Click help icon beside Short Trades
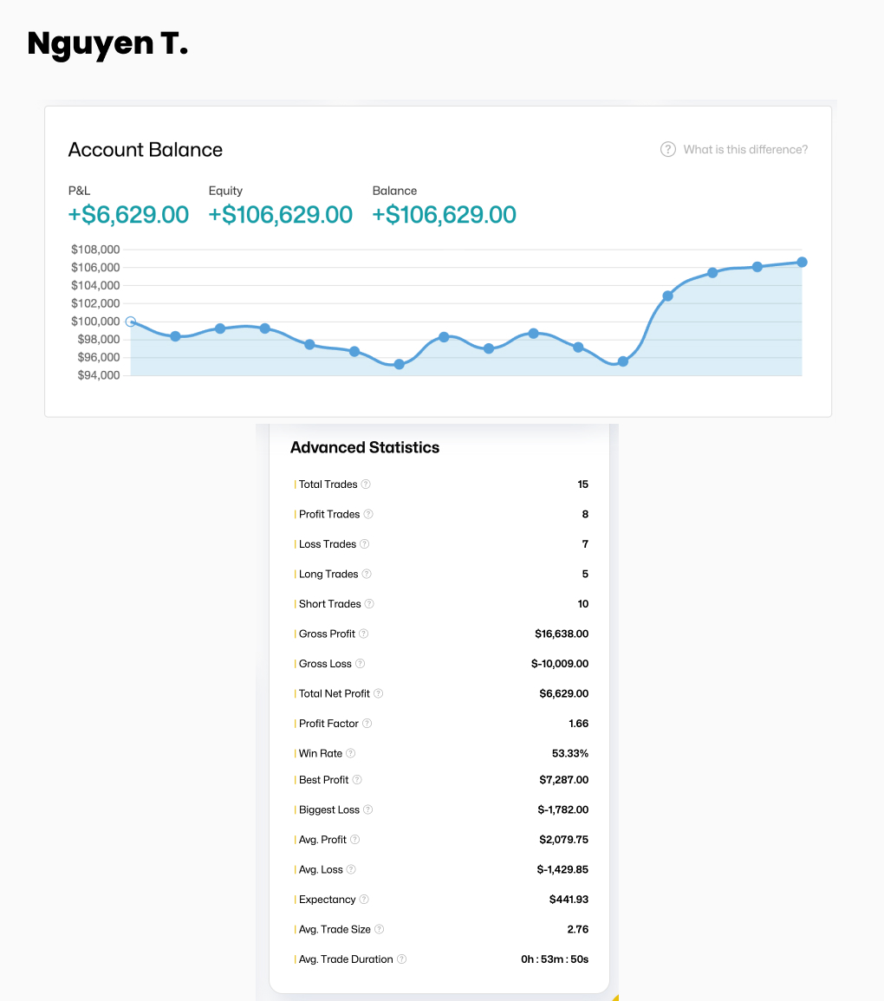Screen dimensions: 884x1001 (369, 604)
